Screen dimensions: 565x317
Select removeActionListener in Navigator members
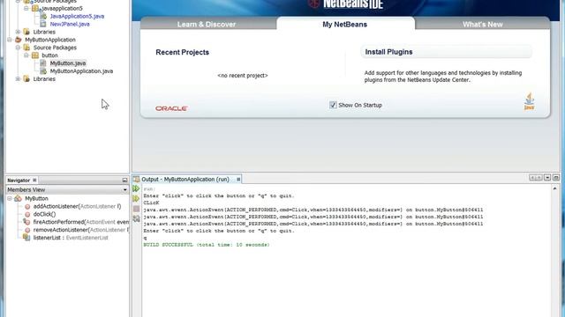80,230
